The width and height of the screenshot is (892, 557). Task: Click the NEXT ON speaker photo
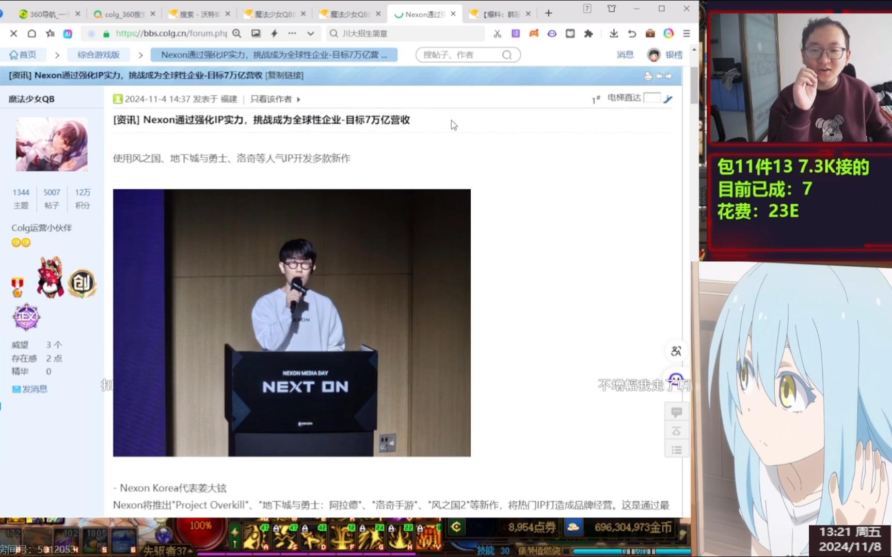point(292,323)
